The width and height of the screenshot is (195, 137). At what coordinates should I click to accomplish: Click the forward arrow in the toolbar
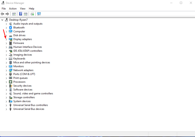point(7,14)
